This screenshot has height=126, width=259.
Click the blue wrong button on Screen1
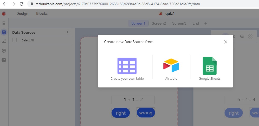point(146,113)
